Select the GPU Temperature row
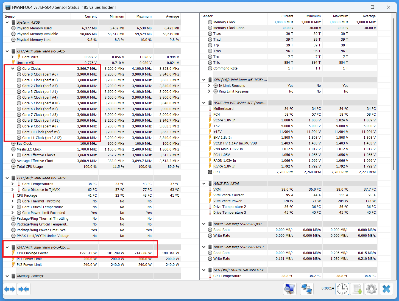399x301 pixels. click(289, 276)
